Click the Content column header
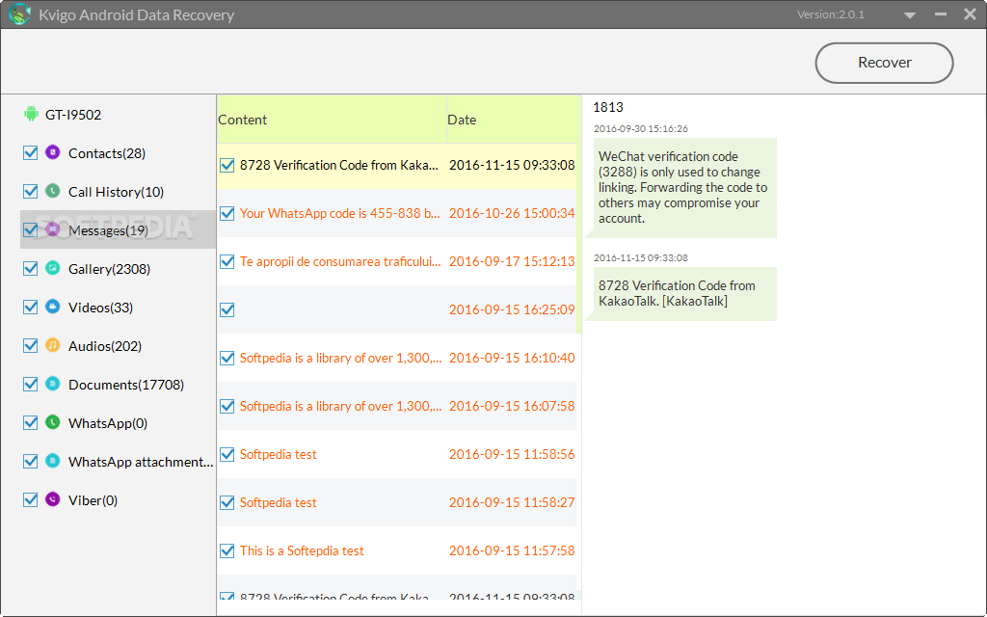Viewport: 987px width, 617px height. [x=332, y=119]
